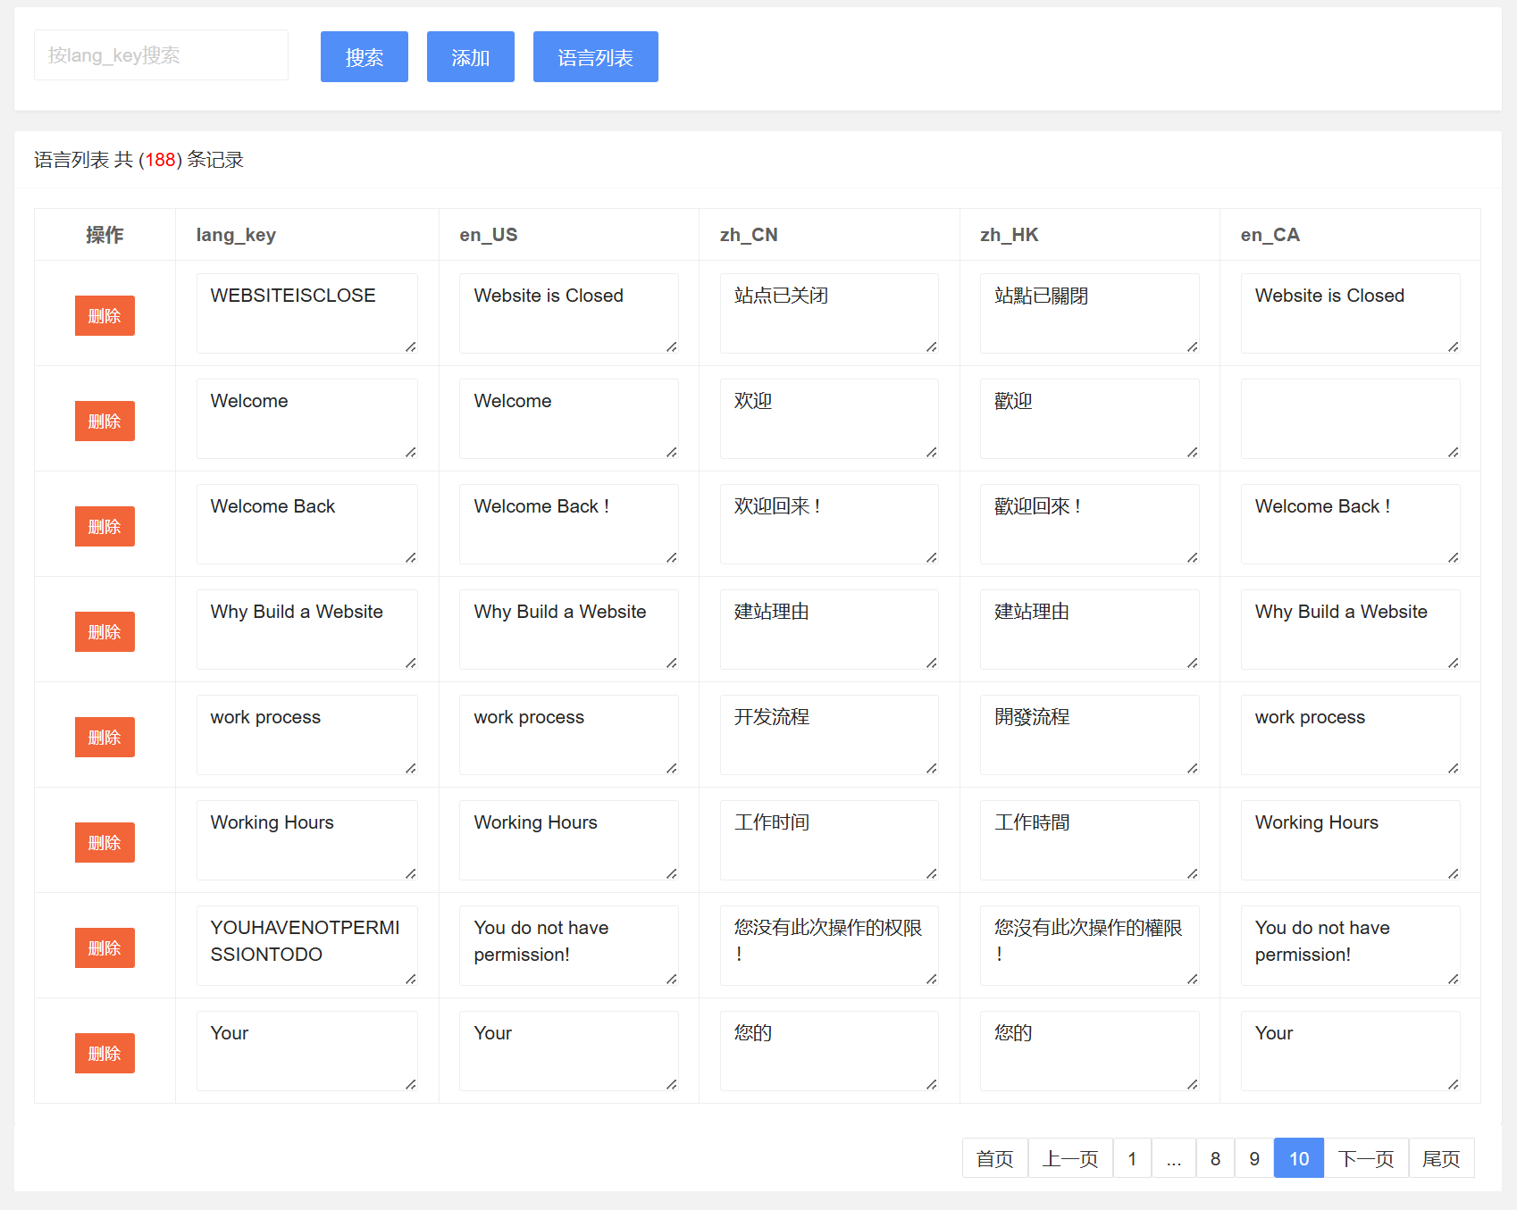Edit the WEBSITEISCLOSE lang_key textarea
Viewport: 1517px width, 1210px height.
[307, 313]
